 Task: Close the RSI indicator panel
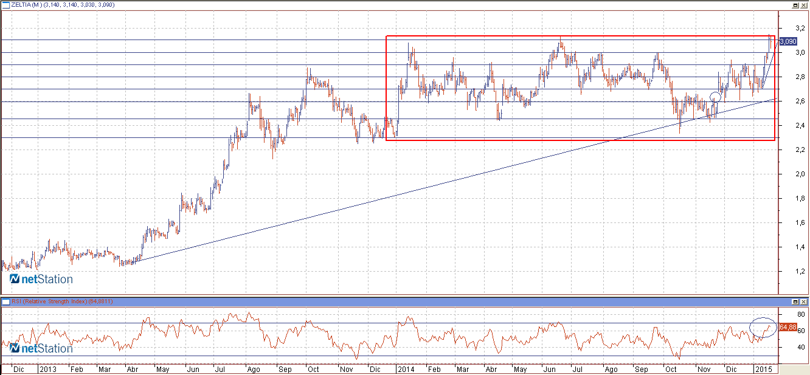[803, 301]
